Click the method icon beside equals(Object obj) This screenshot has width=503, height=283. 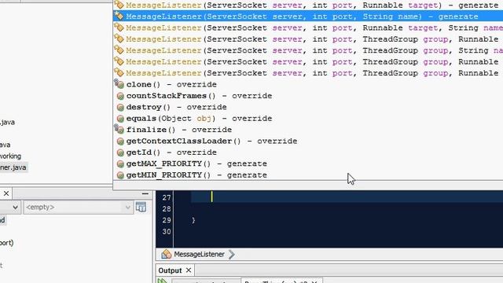click(x=120, y=119)
